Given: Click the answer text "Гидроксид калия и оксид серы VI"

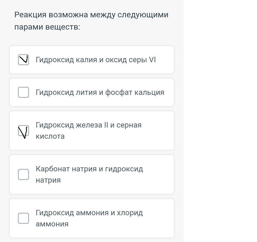Looking at the screenshot, I should [96, 60].
